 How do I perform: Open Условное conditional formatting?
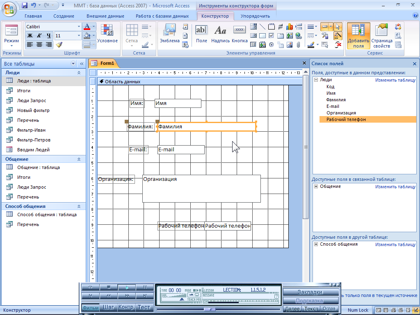(x=107, y=34)
